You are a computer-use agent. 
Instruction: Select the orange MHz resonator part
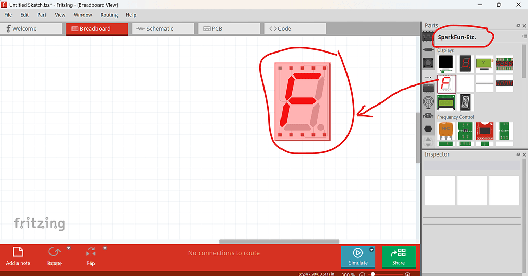(x=446, y=131)
